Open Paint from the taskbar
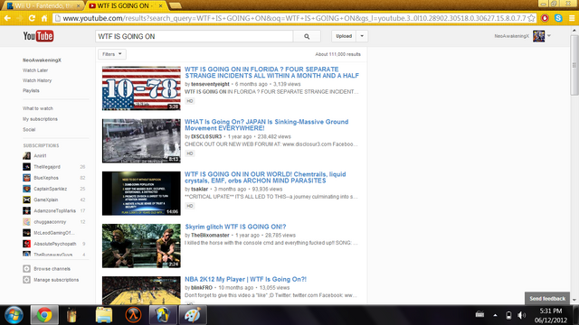579x325 pixels. pos(193,315)
